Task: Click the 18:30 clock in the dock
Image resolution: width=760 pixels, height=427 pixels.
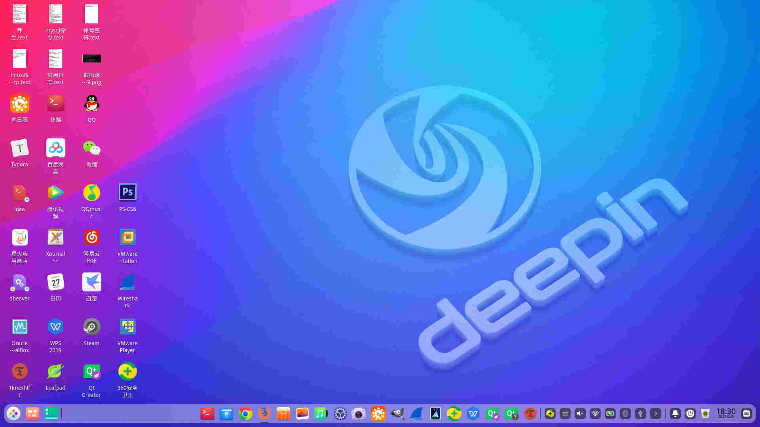Action: click(726, 413)
